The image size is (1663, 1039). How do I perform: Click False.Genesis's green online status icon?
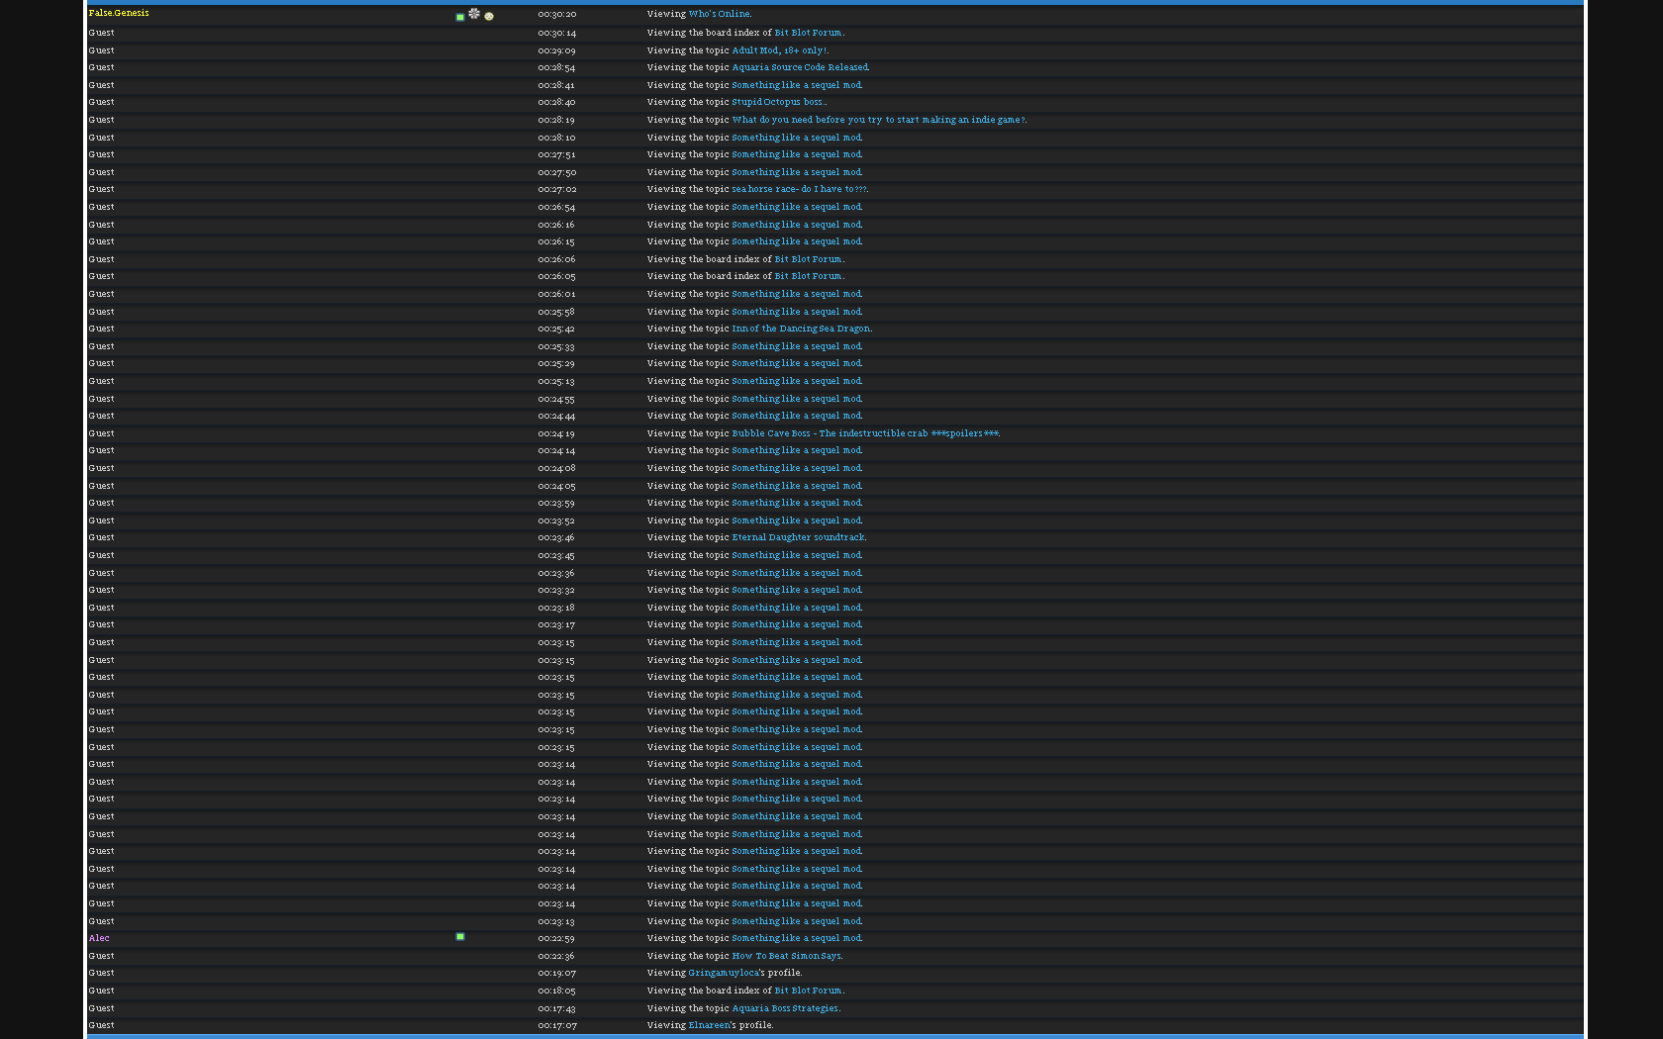(460, 17)
